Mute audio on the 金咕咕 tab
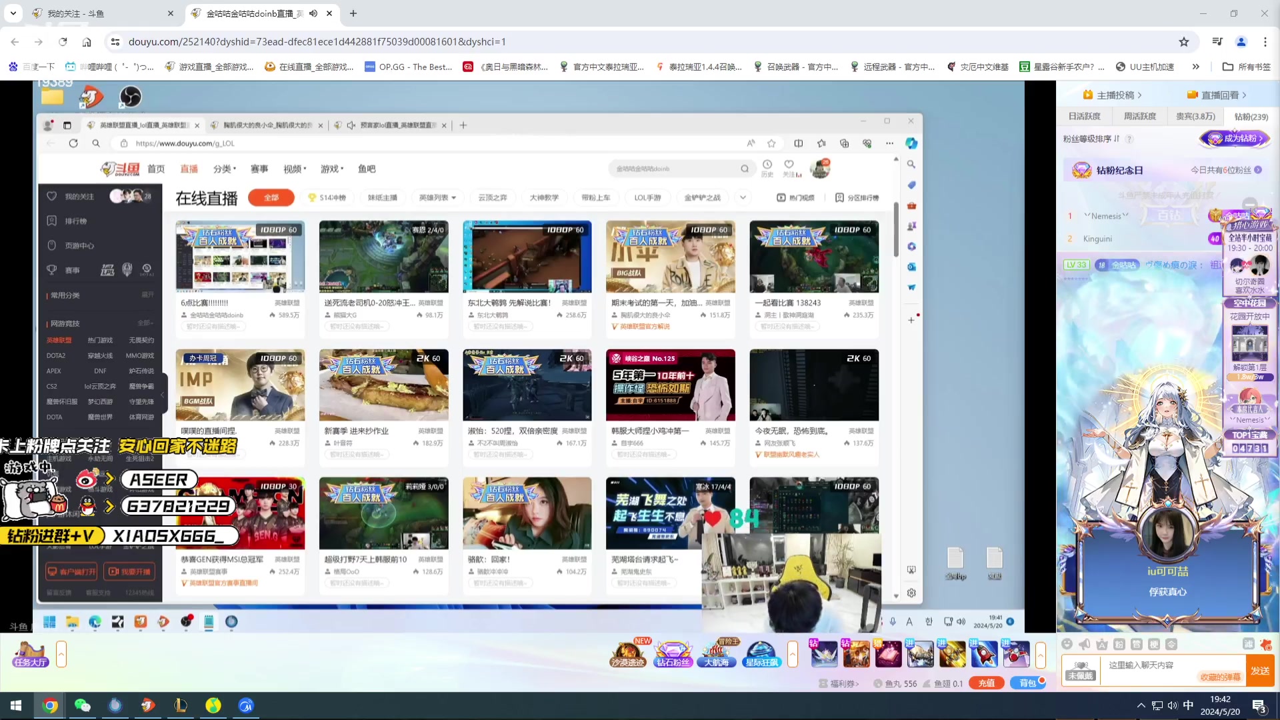Image resolution: width=1280 pixels, height=720 pixels. click(313, 13)
